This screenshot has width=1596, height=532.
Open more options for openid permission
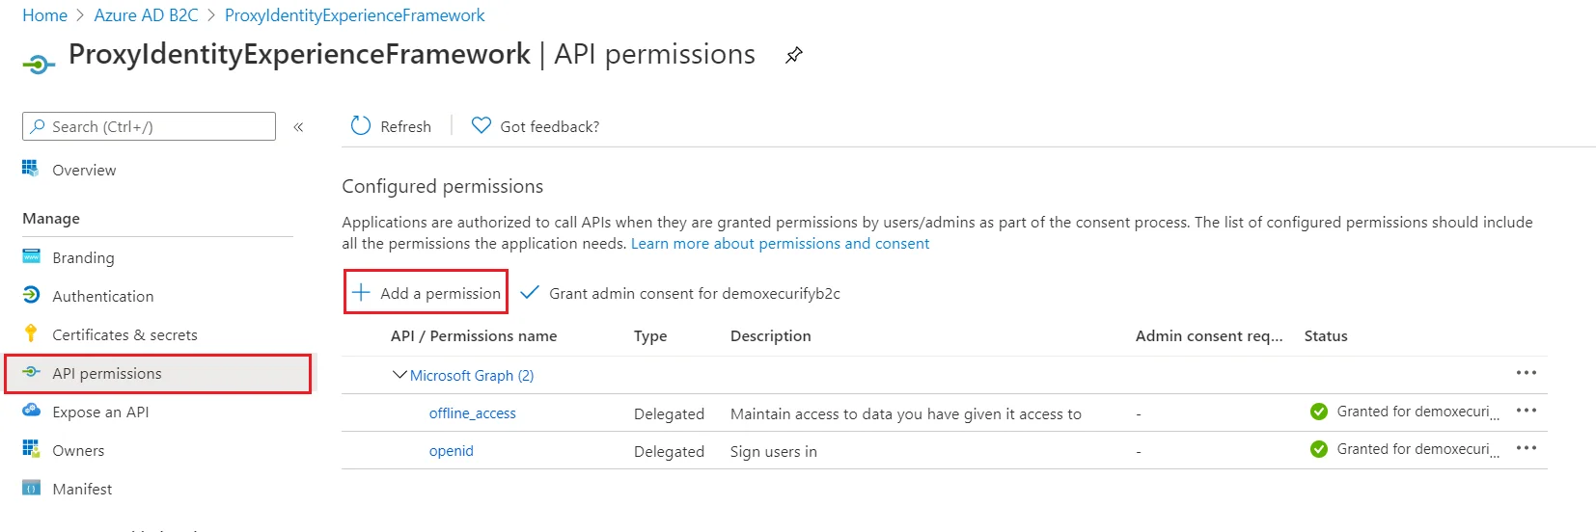coord(1526,448)
